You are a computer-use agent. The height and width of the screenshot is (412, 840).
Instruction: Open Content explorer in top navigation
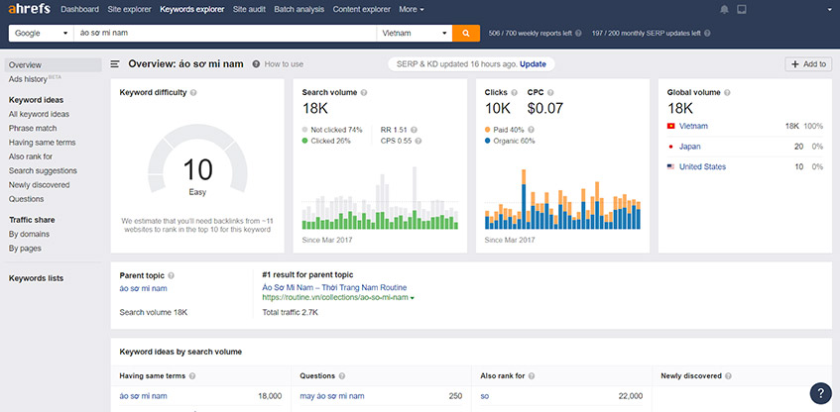point(362,9)
